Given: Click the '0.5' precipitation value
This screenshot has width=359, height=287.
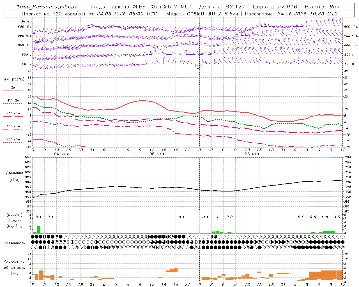Looking at the screenshot, I should tap(337, 217).
